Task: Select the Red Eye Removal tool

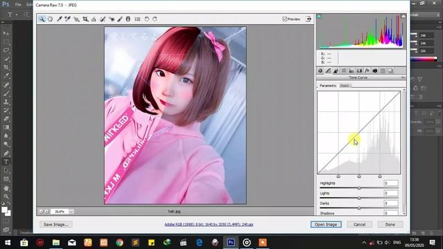Action: (x=111, y=19)
